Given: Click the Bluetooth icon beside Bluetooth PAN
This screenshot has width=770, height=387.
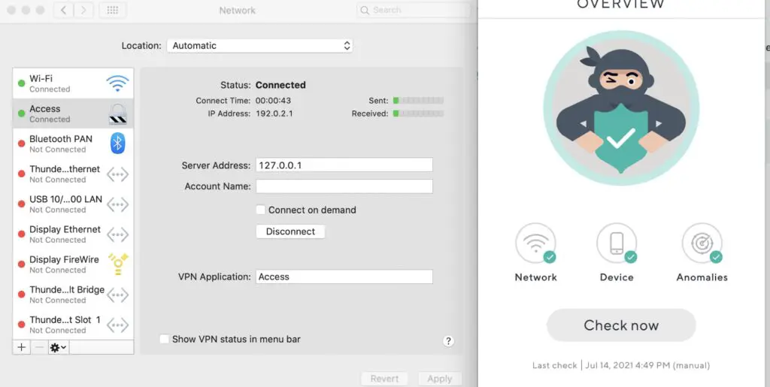Looking at the screenshot, I should click(x=117, y=144).
